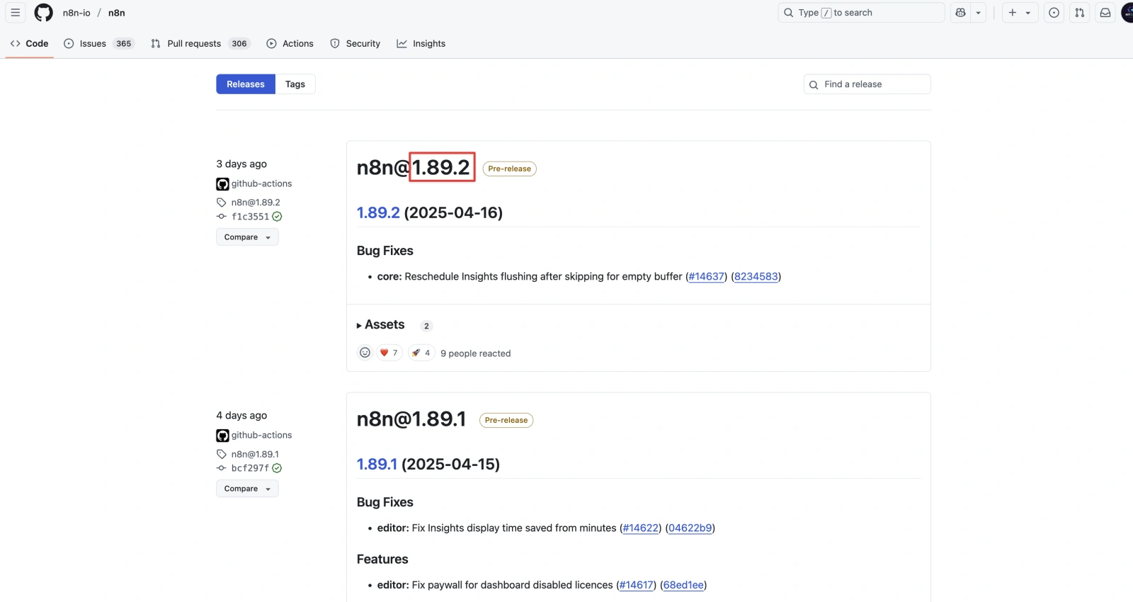
Task: Open the Pull requests tab
Action: (199, 44)
